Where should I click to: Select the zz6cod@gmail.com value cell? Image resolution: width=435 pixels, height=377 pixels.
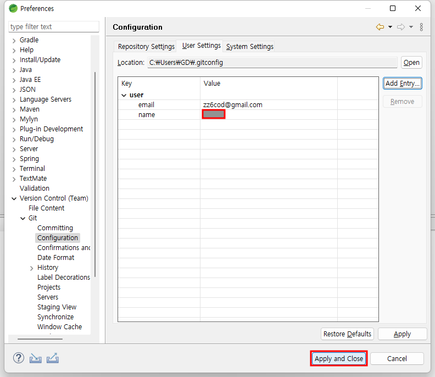[x=232, y=104]
